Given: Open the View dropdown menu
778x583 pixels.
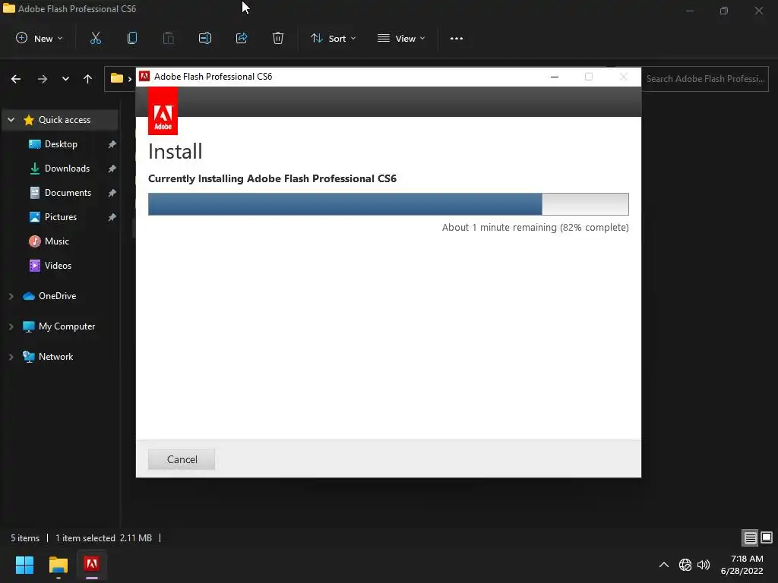Looking at the screenshot, I should (x=401, y=38).
